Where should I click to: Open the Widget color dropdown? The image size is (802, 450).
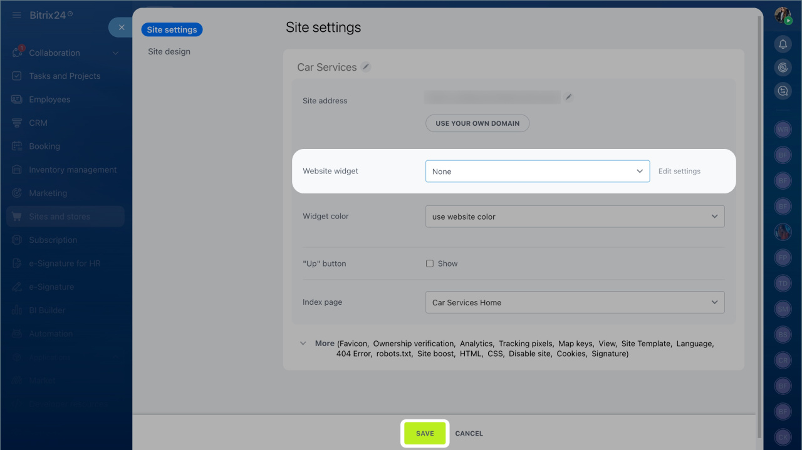click(x=575, y=217)
